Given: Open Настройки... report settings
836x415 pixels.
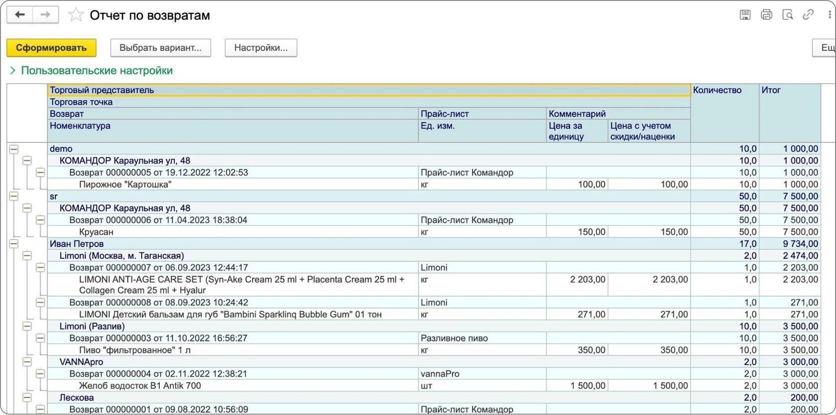Looking at the screenshot, I should (x=261, y=48).
